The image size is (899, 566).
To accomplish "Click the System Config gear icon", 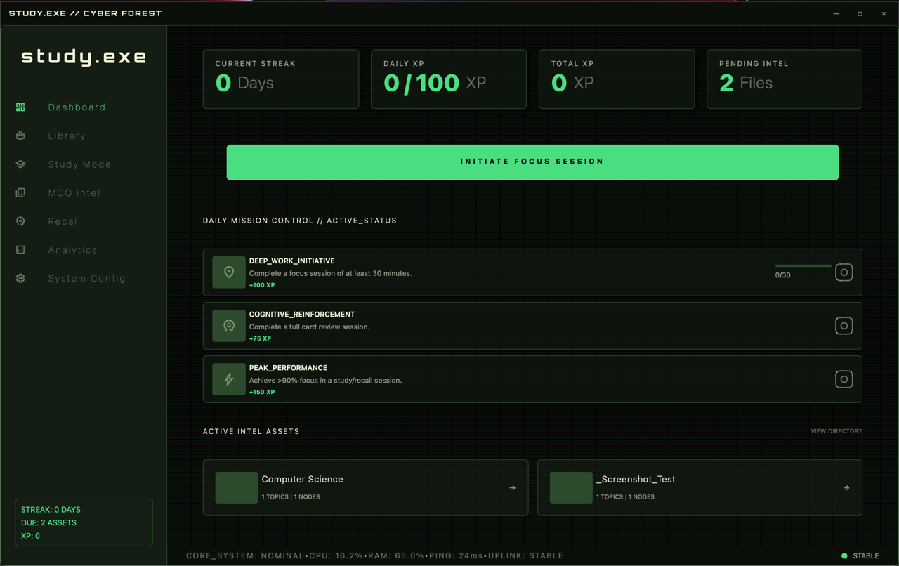I will [20, 278].
